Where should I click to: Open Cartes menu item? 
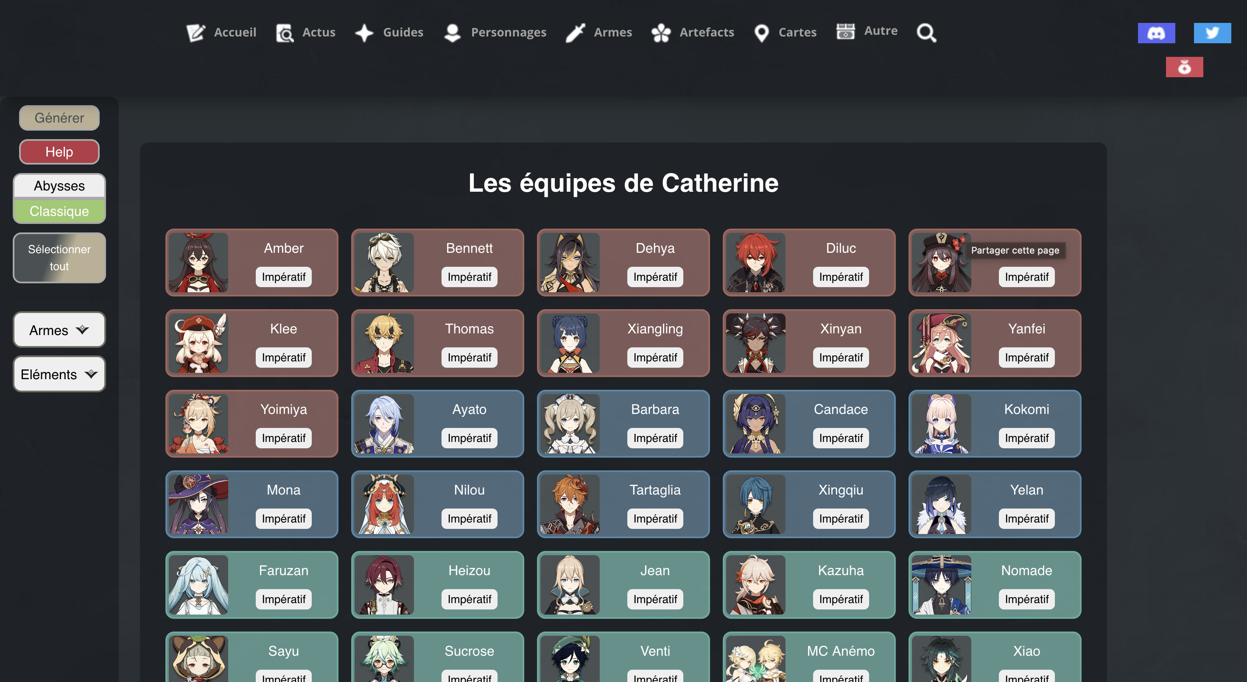[797, 32]
